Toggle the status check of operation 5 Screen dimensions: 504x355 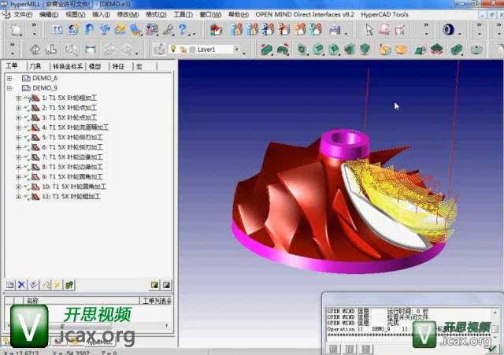click(x=27, y=137)
